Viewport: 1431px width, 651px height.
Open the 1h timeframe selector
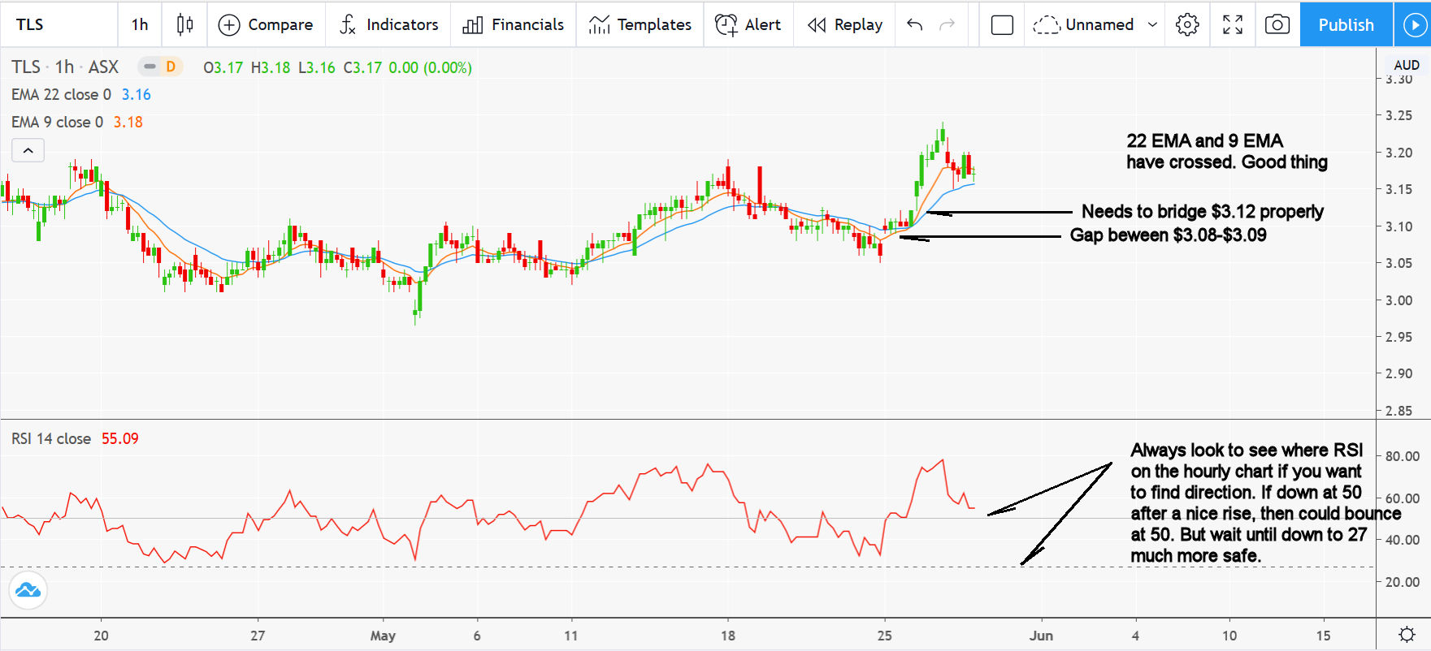point(140,24)
